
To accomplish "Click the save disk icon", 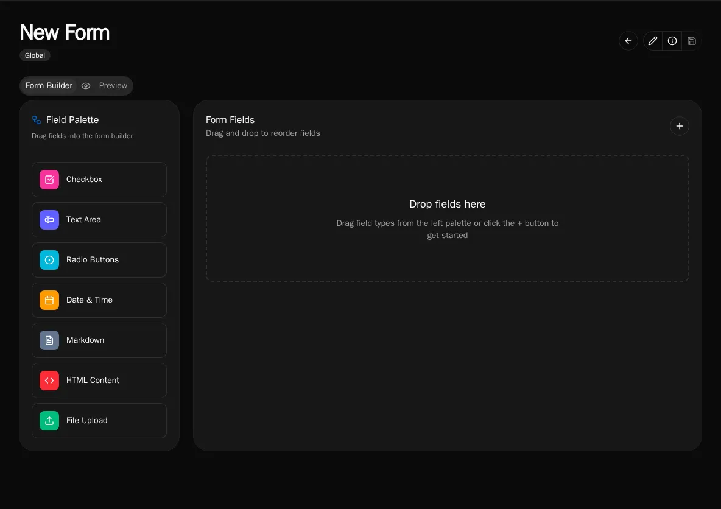I will point(691,41).
